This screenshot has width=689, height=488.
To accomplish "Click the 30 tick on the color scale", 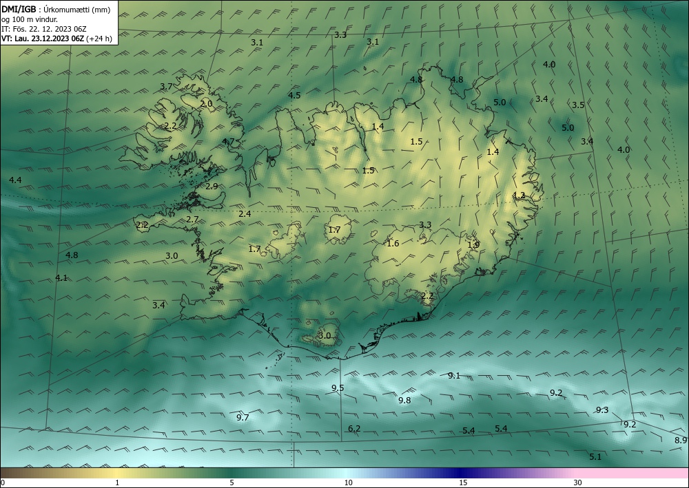I will [x=578, y=482].
